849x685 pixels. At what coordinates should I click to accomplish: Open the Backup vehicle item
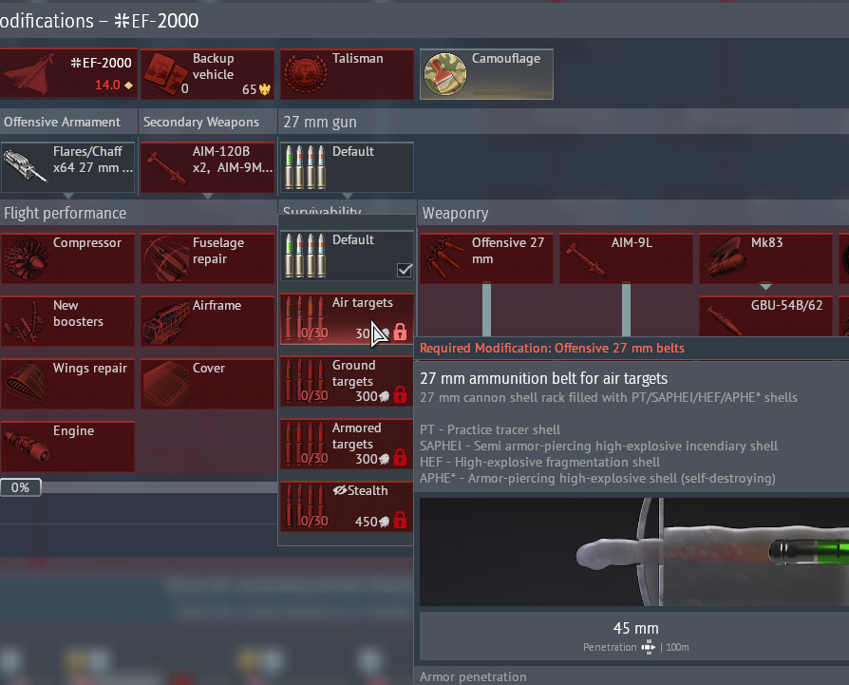coord(207,74)
